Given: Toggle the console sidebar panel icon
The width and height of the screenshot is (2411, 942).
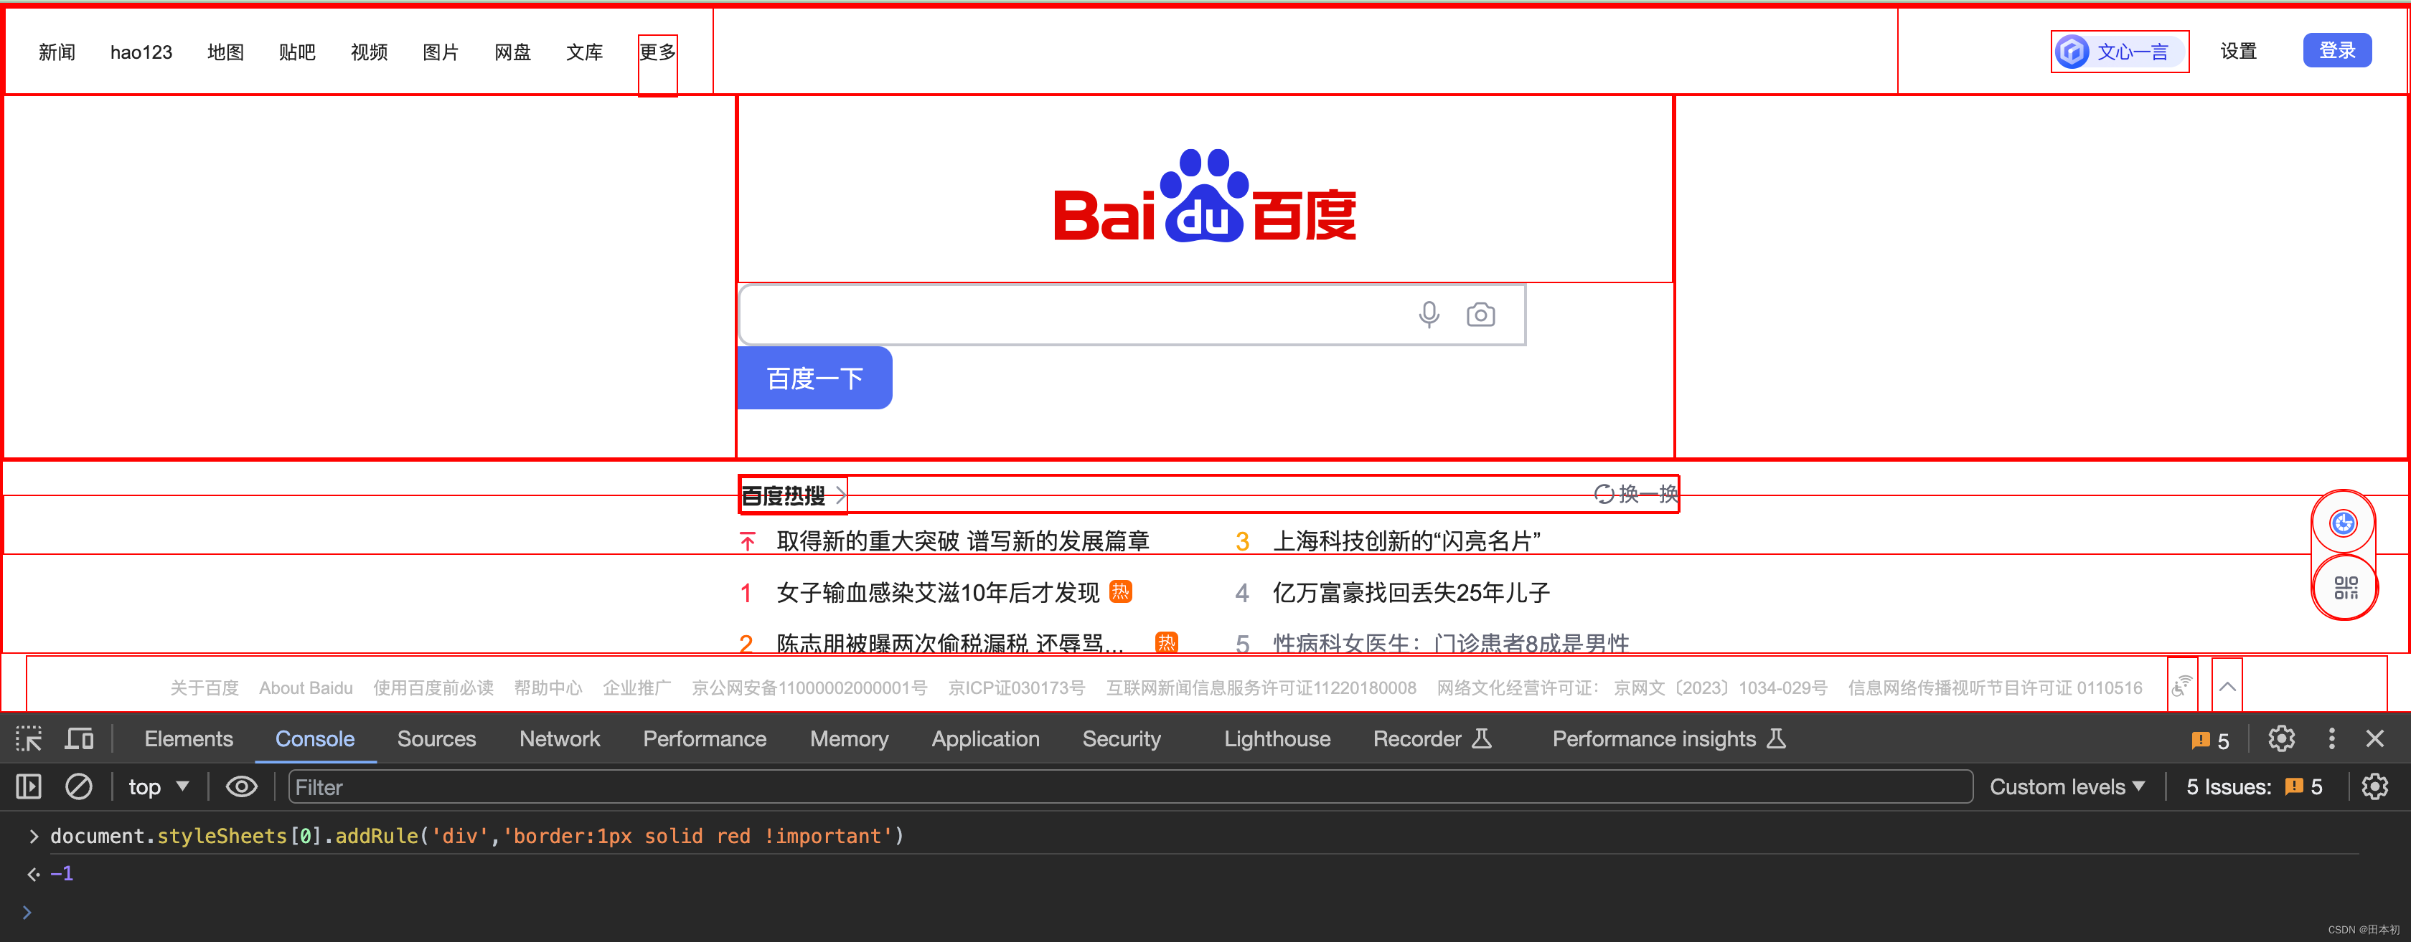Looking at the screenshot, I should coord(29,786).
